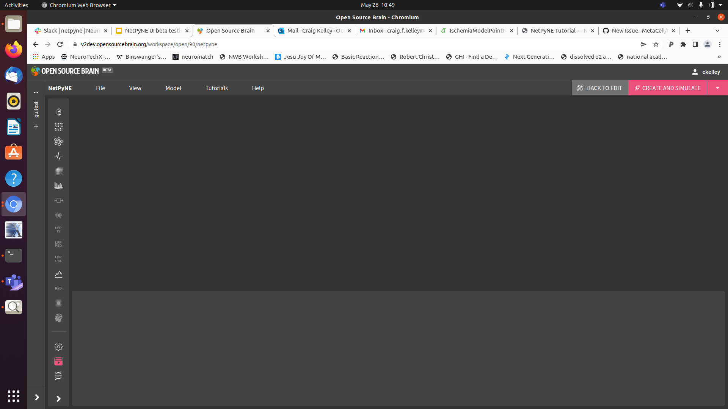Show Applications grid in the dock

pyautogui.click(x=14, y=396)
